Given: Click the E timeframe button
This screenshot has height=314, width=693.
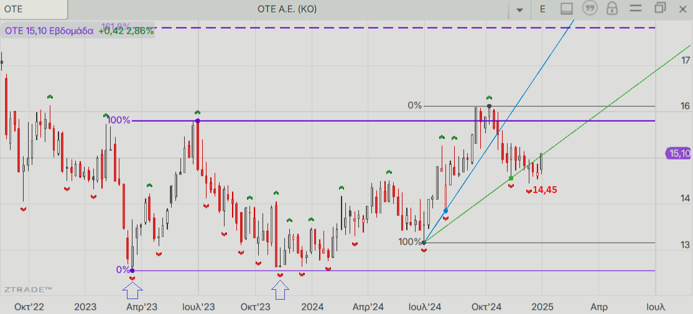Looking at the screenshot, I should tap(542, 9).
